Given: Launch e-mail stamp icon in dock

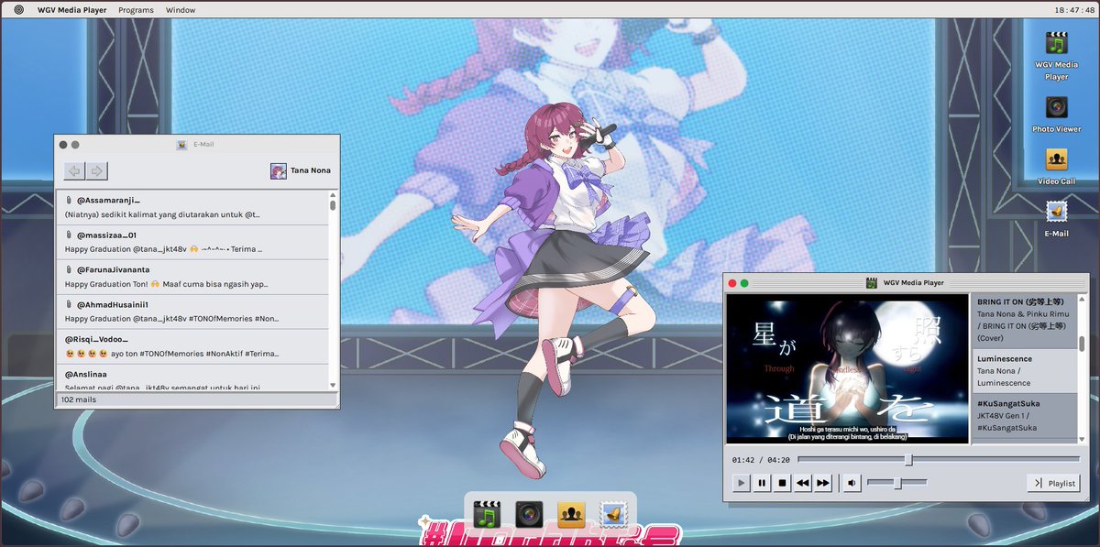Looking at the screenshot, I should 613,515.
